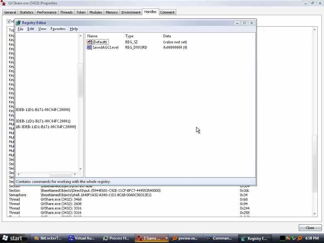Select the (Default) string value icon
Screen dimensions: 324x243
pos(89,42)
